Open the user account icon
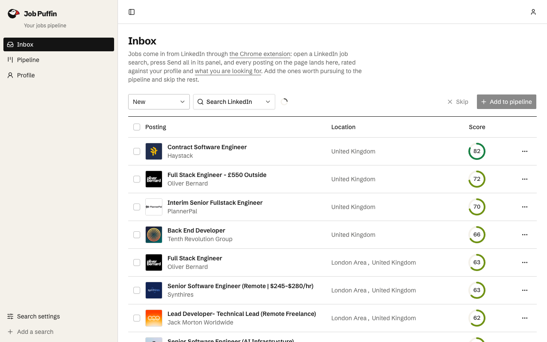The image size is (547, 342). tap(533, 12)
